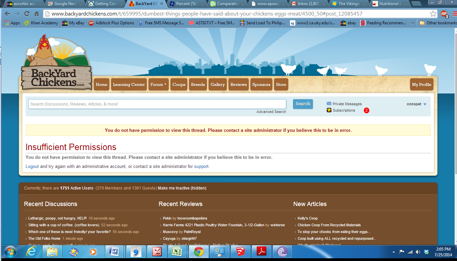Click the red notification badge showing 2
457x261 pixels.
coord(366,111)
